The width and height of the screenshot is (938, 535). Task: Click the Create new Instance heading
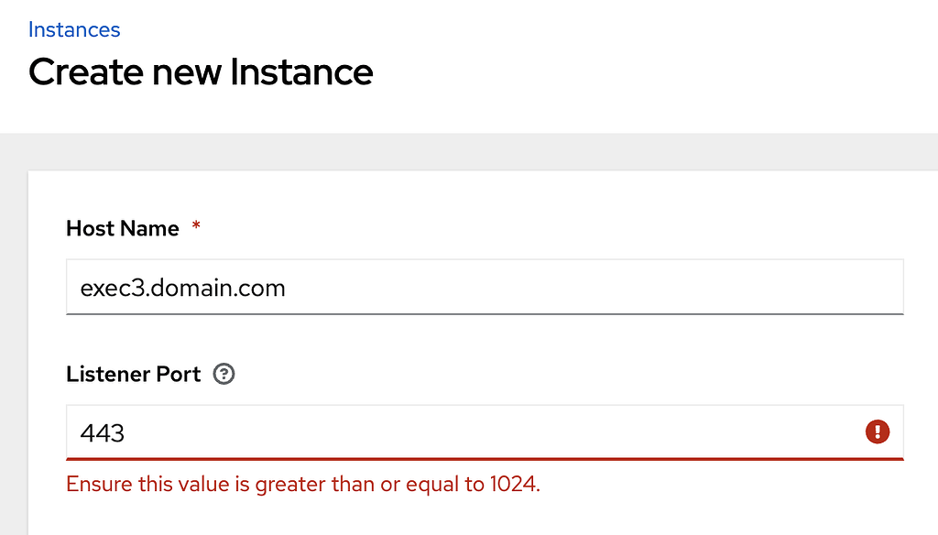click(x=202, y=71)
